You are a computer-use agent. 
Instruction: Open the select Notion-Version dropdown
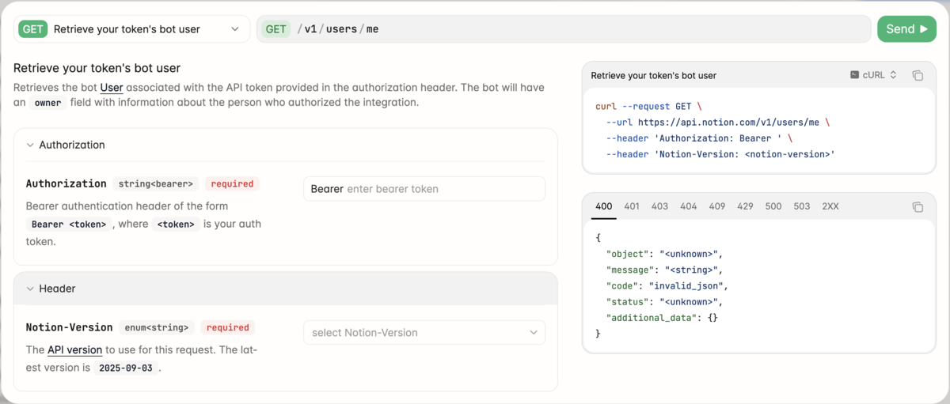point(424,333)
